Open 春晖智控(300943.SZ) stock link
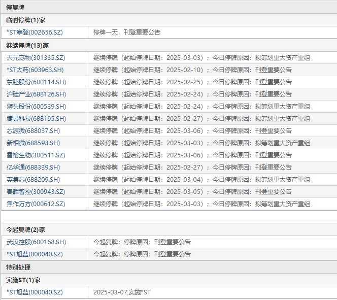The image size is (337, 300). (x=36, y=192)
